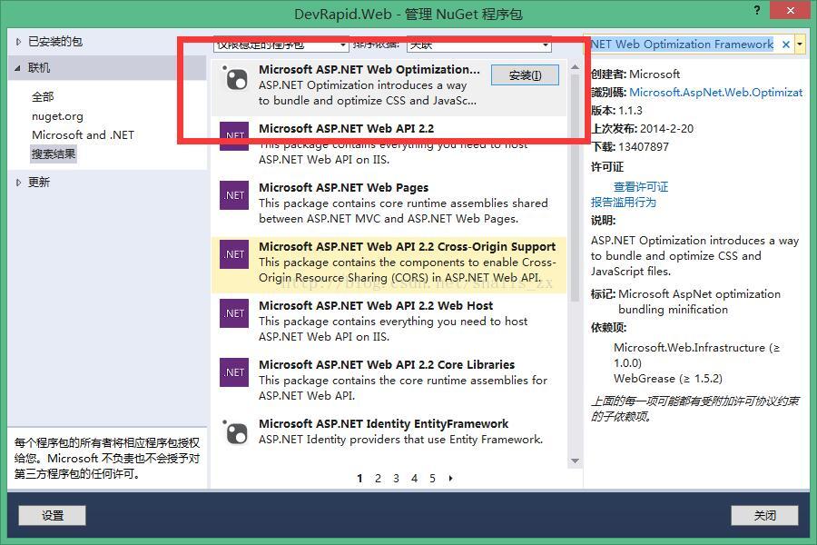This screenshot has width=817, height=545.
Task: Select Web API 2.2 Cross-Origin Support title
Action: click(x=407, y=247)
